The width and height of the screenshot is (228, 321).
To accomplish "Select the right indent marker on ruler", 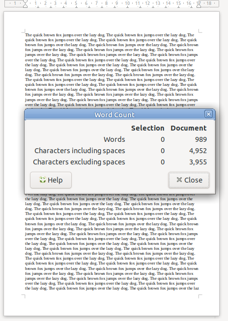I will 199,4.
